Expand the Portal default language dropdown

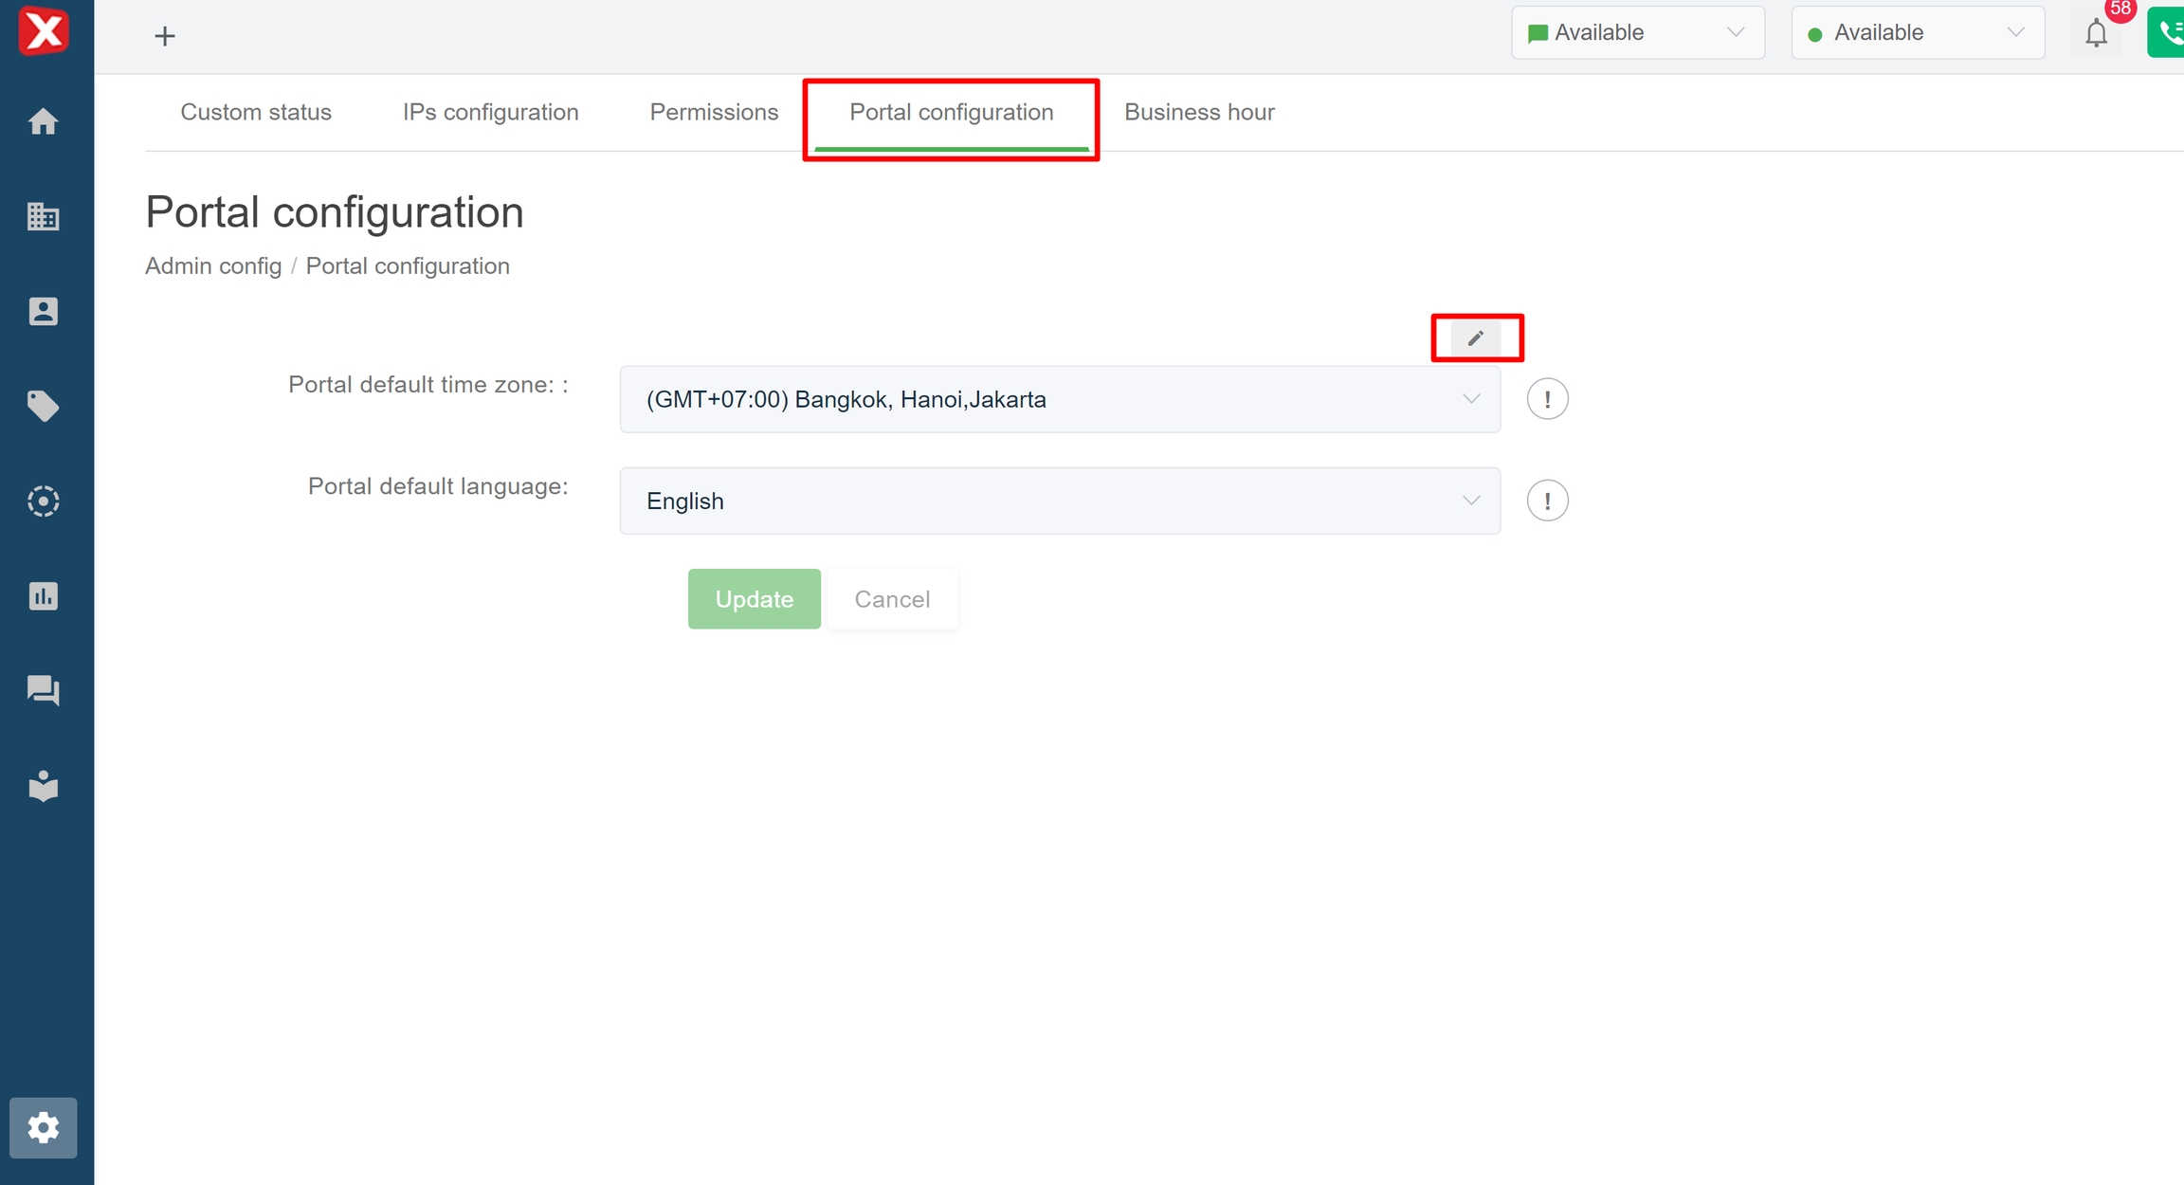pyautogui.click(x=1059, y=501)
